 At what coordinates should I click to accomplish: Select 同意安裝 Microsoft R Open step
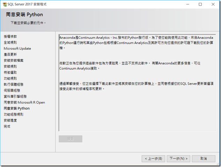(24, 102)
